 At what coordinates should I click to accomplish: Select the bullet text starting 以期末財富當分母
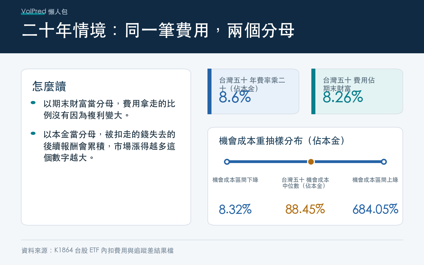pyautogui.click(x=109, y=109)
